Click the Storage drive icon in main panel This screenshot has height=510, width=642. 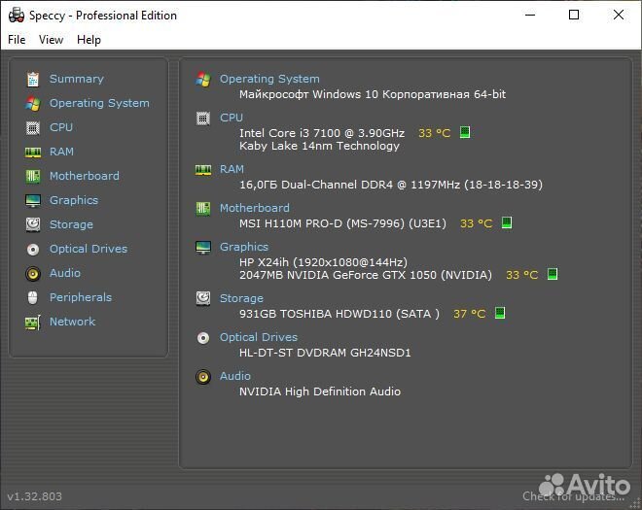point(203,298)
